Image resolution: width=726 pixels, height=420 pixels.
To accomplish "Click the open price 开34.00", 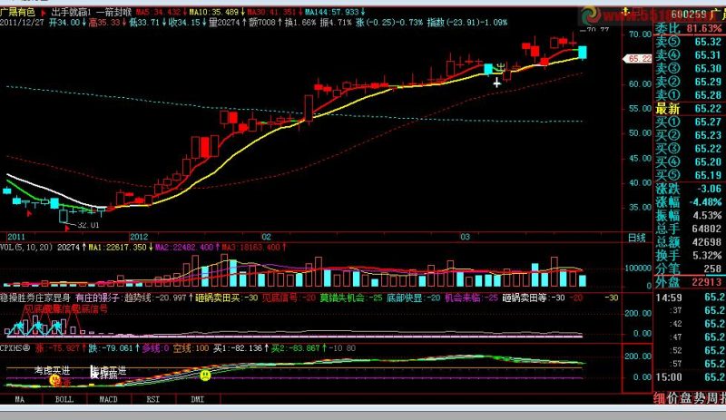I will pos(67,23).
